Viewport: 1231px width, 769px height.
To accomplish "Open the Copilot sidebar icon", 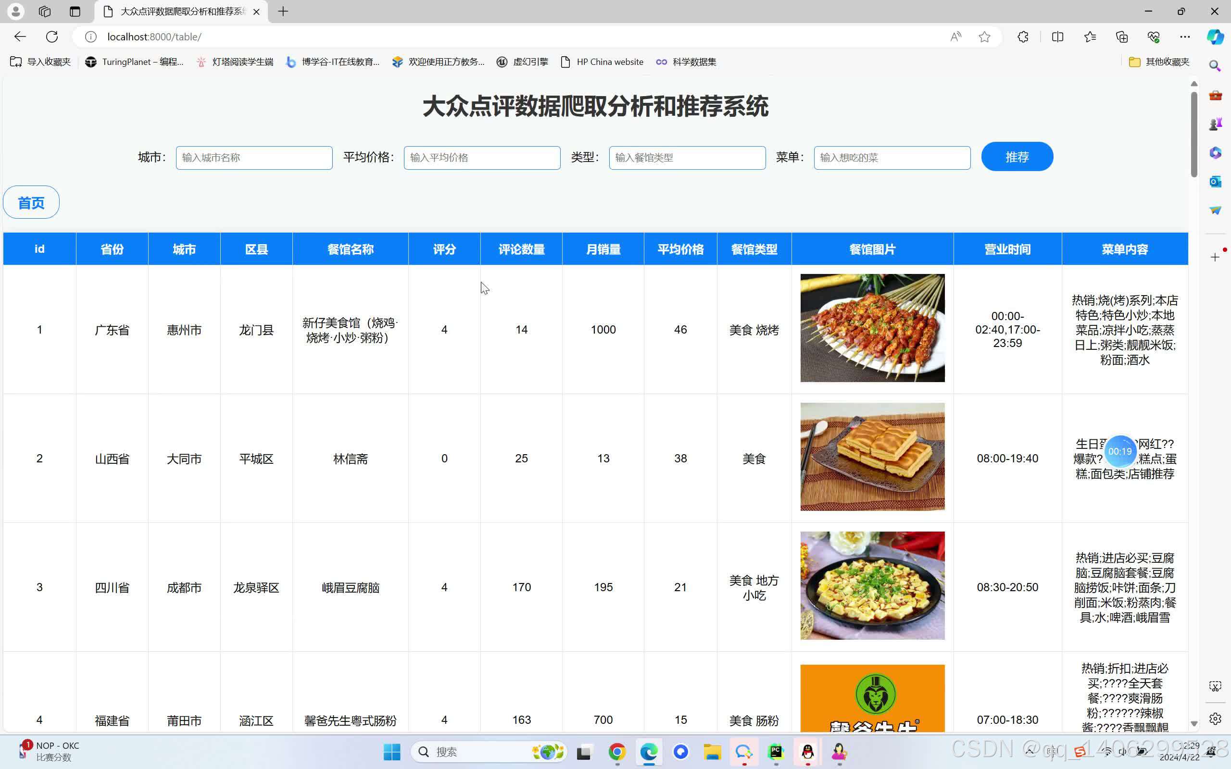I will pos(1215,37).
